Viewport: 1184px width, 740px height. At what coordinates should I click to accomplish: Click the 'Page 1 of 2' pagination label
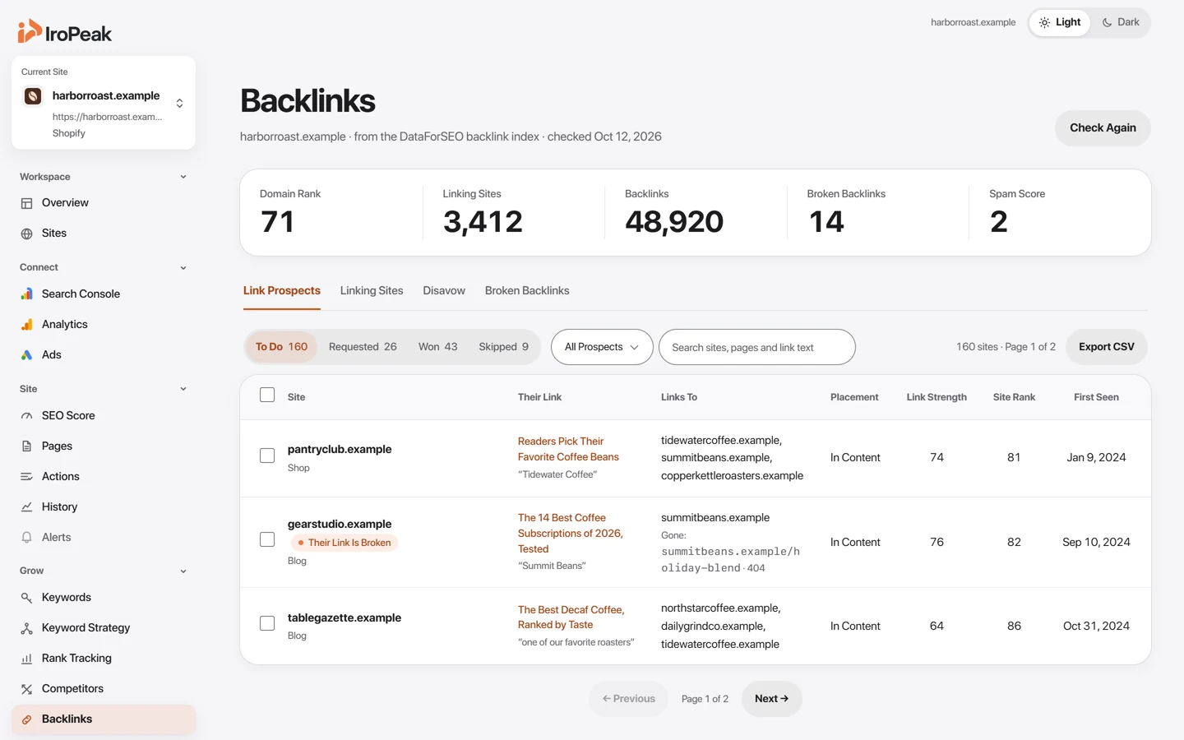click(705, 699)
